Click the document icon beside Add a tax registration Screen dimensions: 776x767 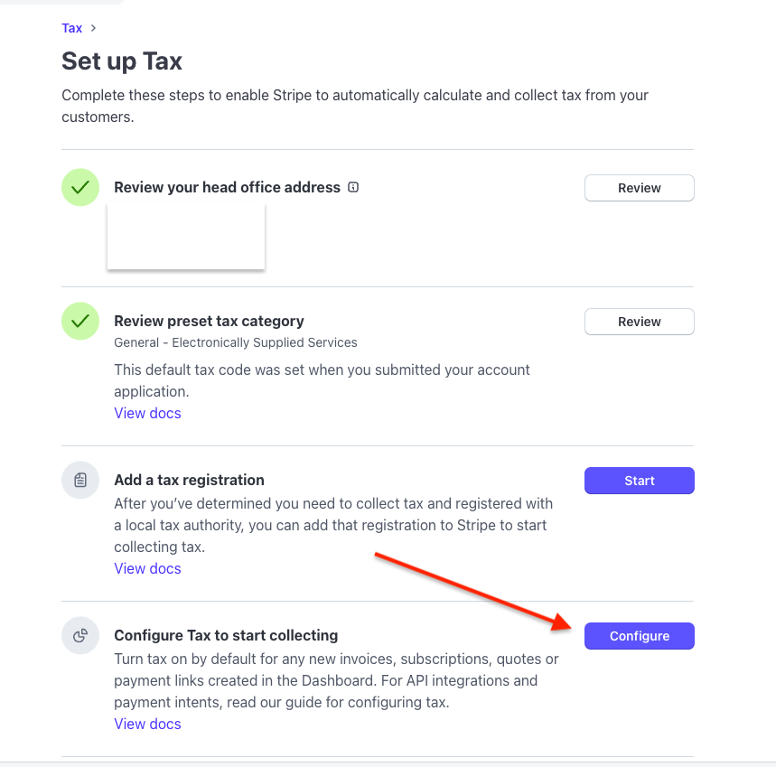(80, 480)
